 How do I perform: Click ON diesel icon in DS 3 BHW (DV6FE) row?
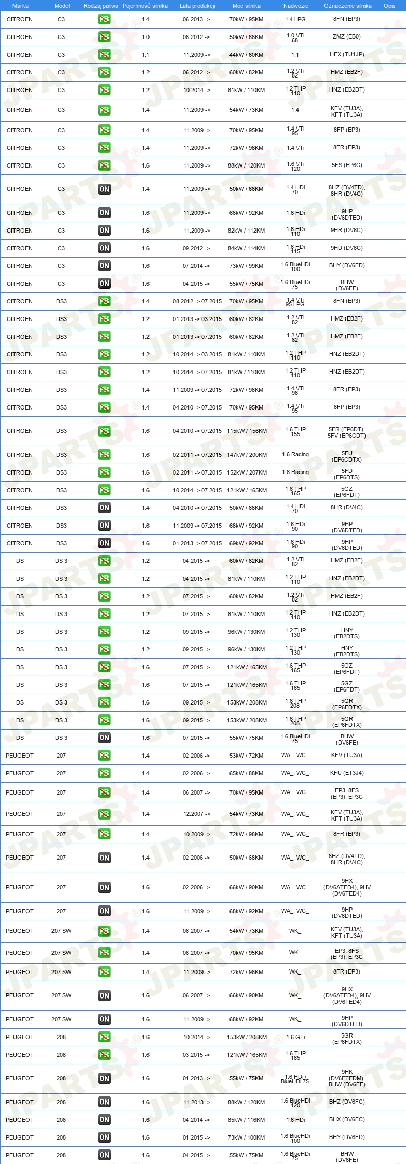[104, 738]
